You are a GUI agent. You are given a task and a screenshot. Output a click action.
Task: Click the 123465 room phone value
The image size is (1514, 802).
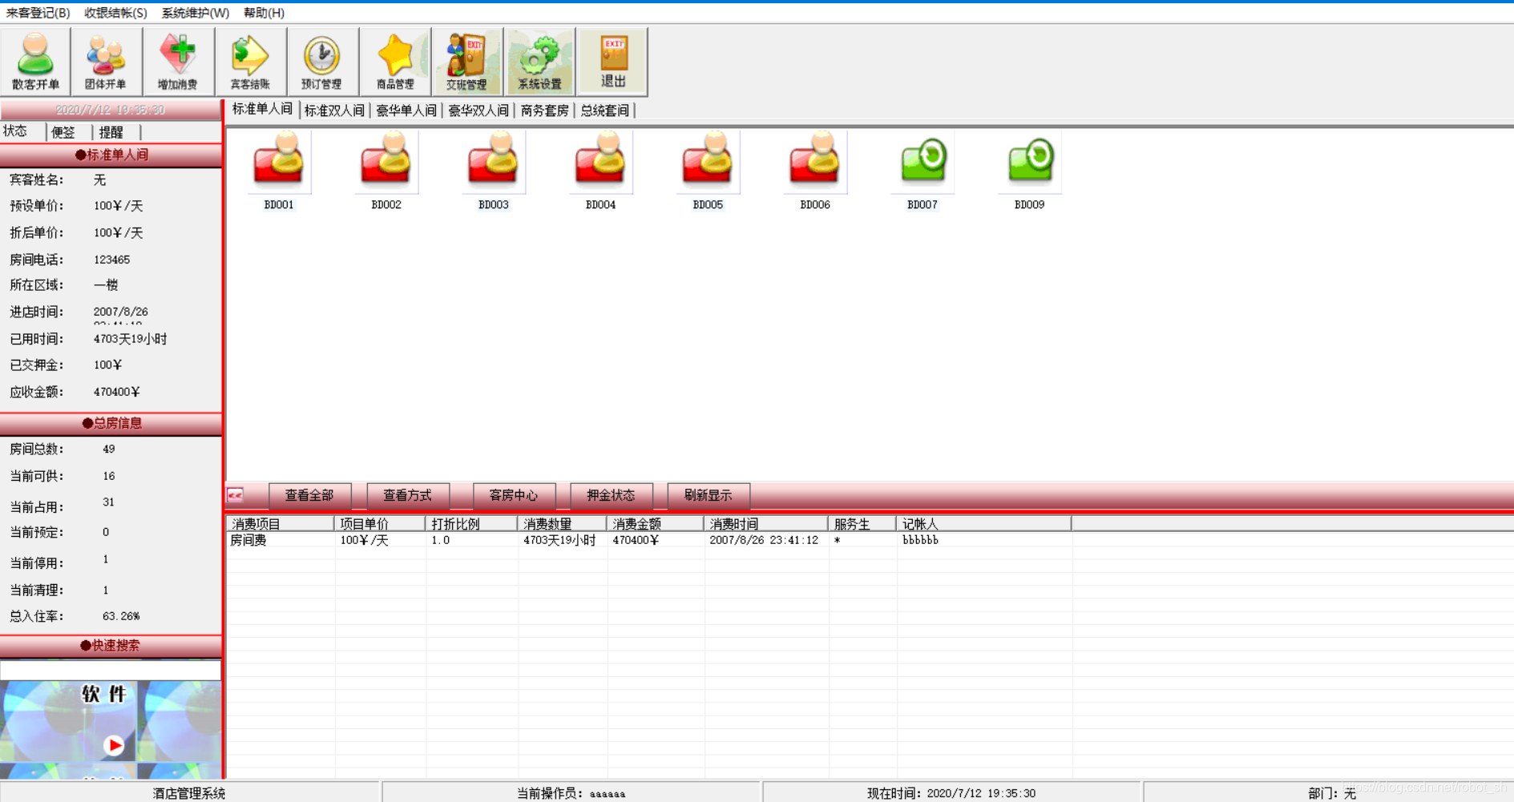coord(111,260)
